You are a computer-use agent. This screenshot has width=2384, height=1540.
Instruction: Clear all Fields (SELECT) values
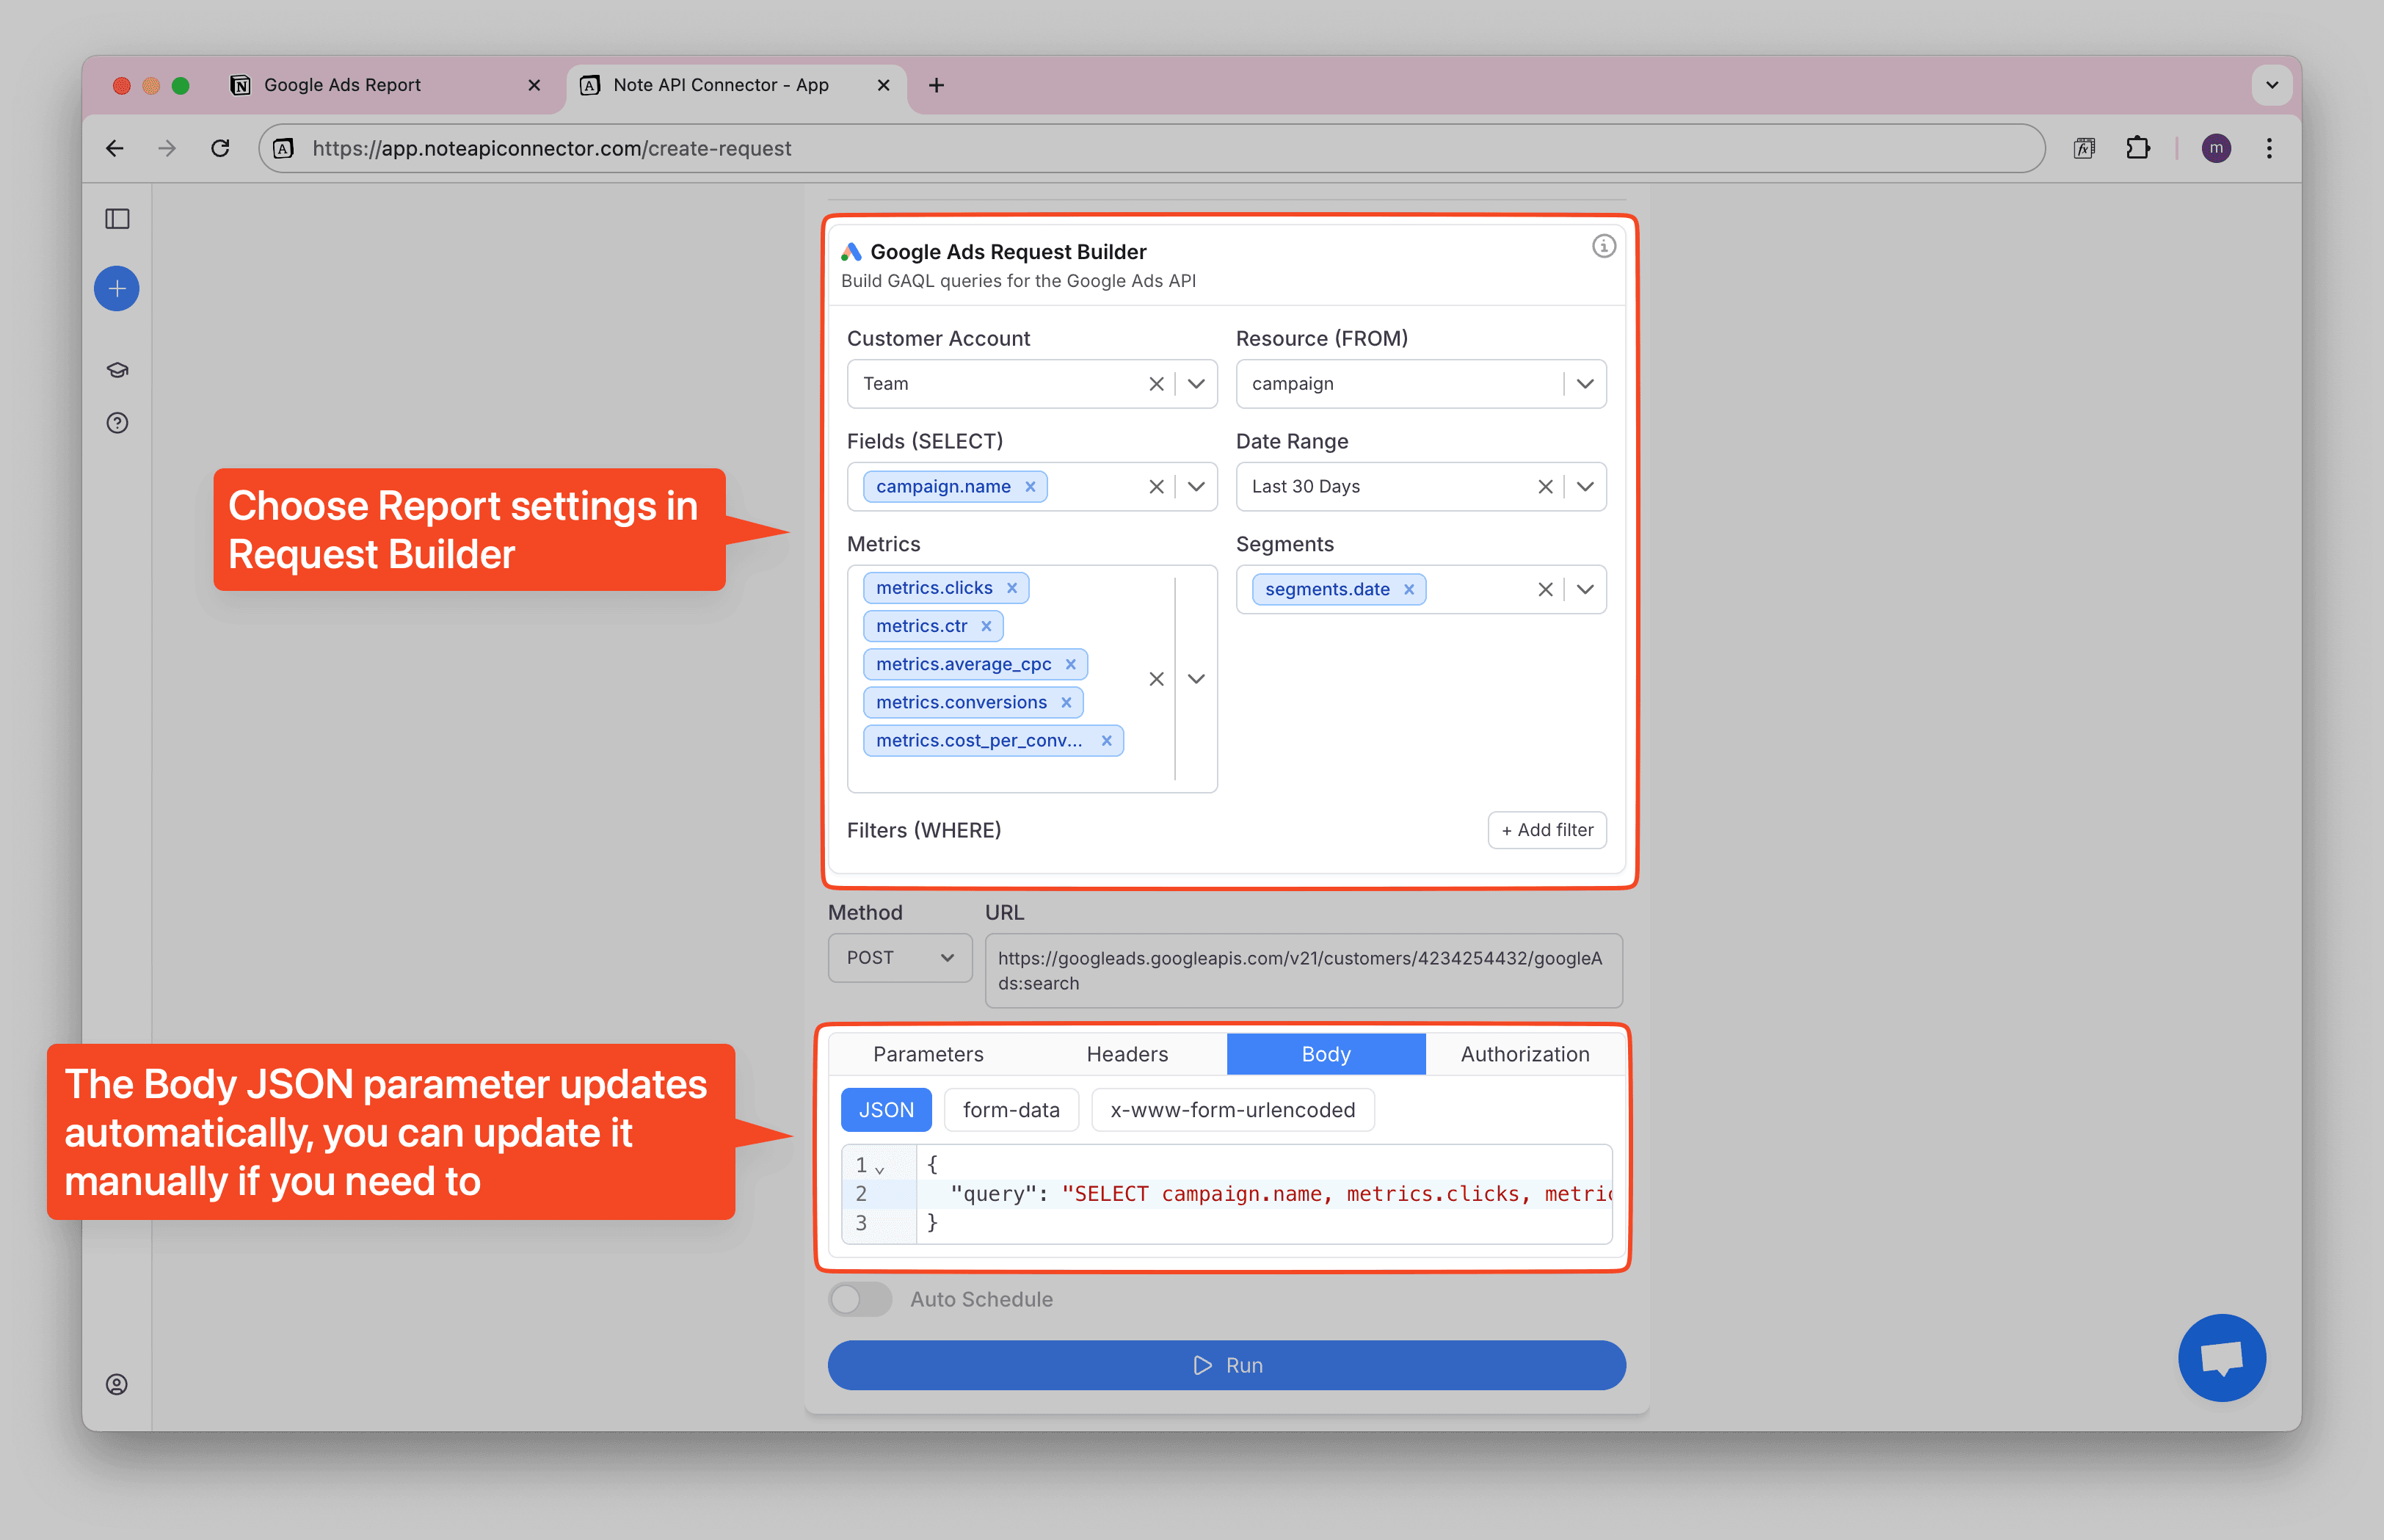click(1156, 487)
